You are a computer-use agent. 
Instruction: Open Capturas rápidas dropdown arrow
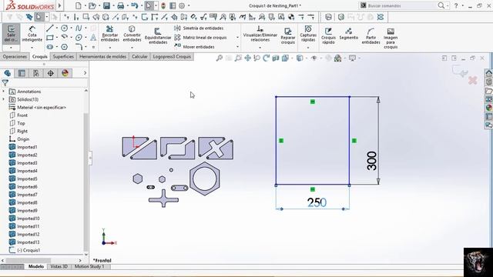pos(308,48)
